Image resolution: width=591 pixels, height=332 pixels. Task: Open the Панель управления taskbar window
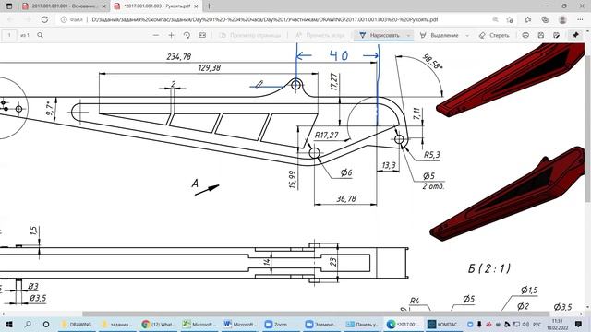click(362, 324)
